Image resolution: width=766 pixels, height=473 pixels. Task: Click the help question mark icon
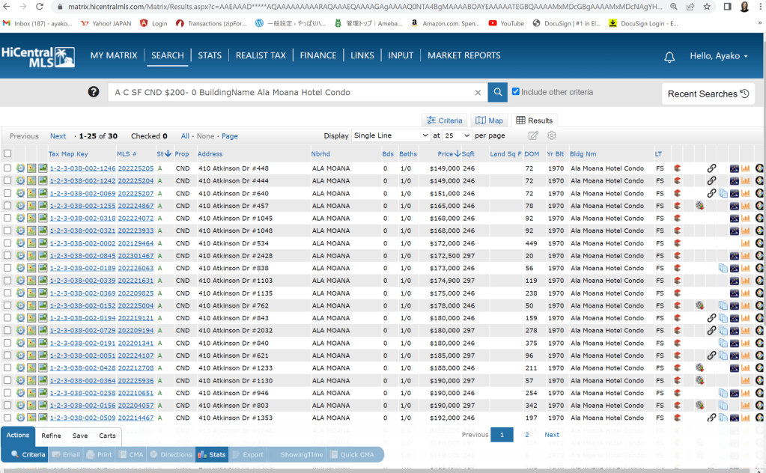pos(94,92)
